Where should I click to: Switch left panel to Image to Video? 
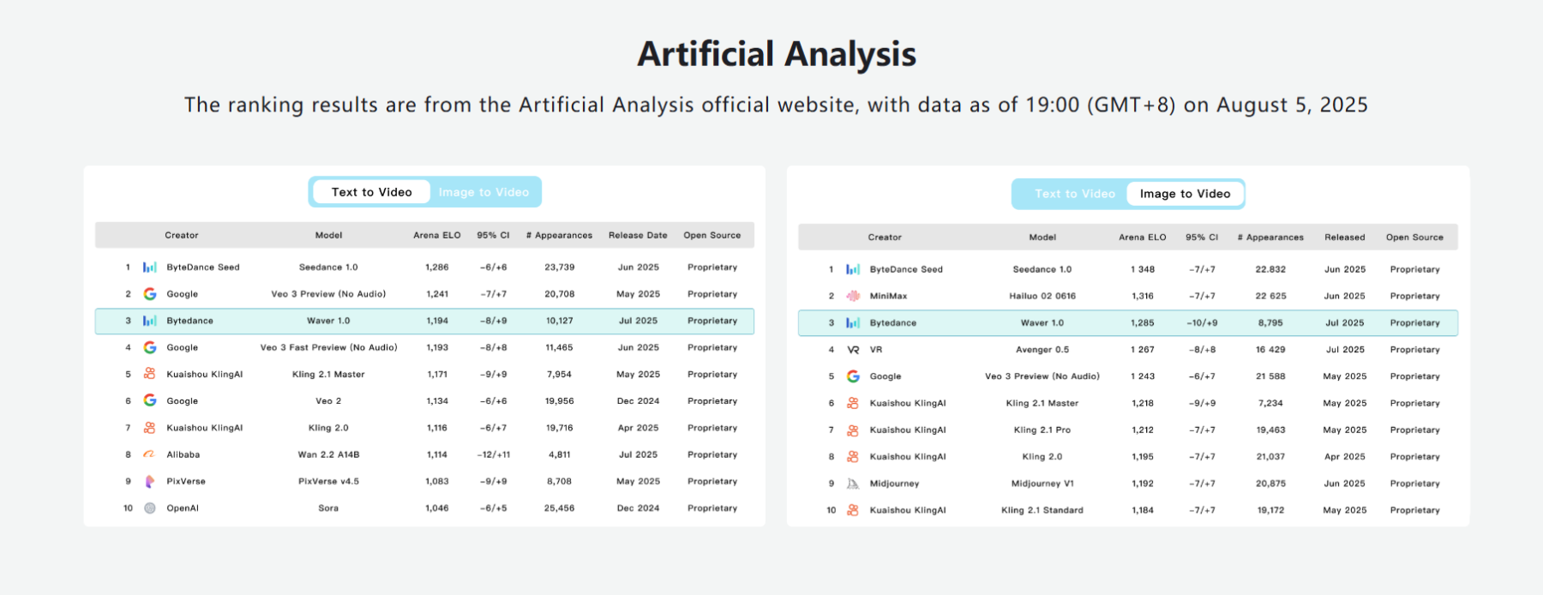483,192
